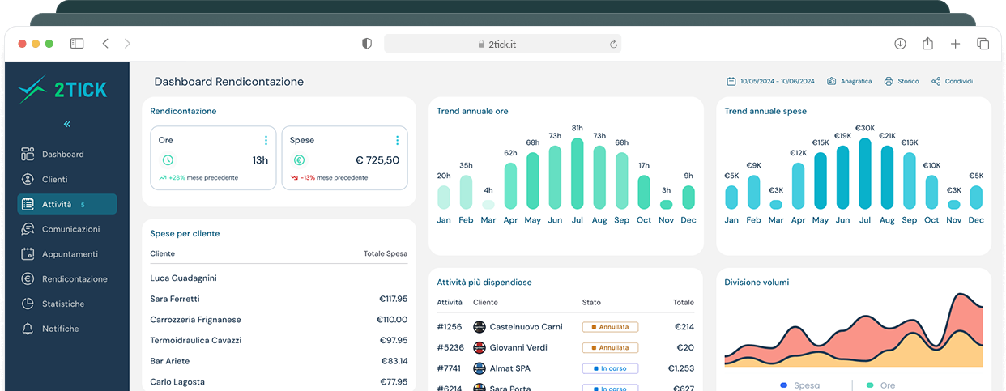Open the Spese card three-dot menu
The image size is (1006, 391).
(x=397, y=140)
